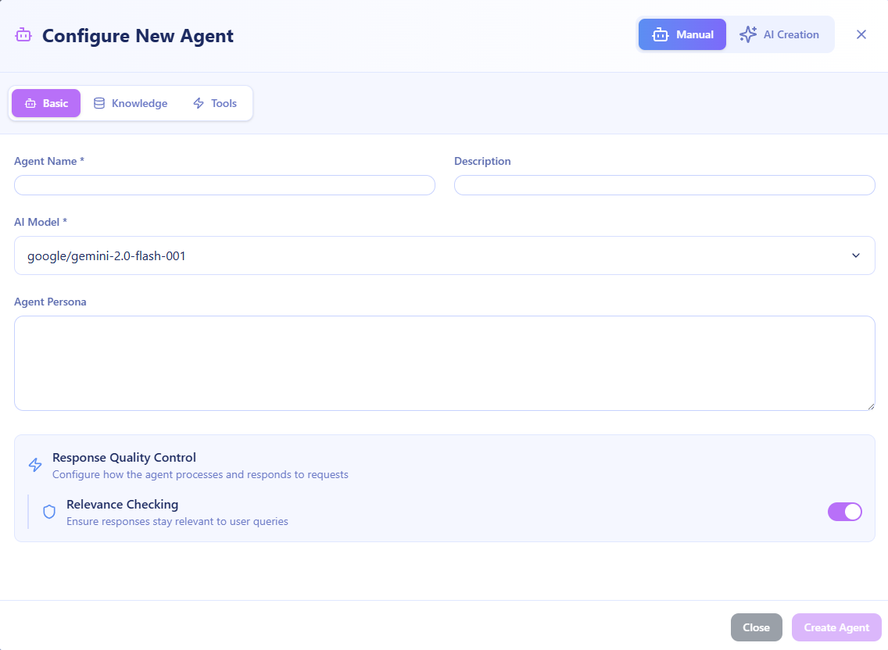This screenshot has height=650, width=888.
Task: Click the AI Model label
Action: (40, 222)
